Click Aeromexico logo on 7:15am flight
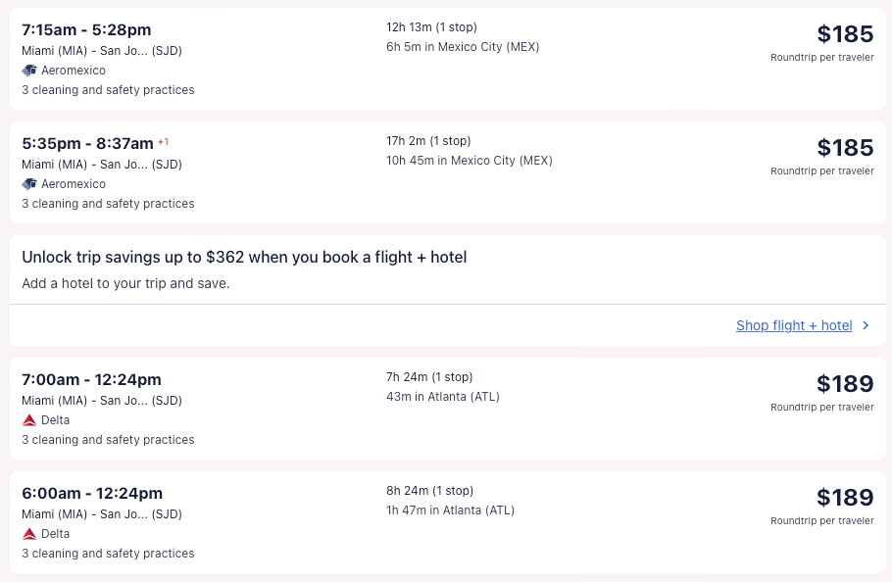Screen dimensions: 892x582 coord(29,71)
